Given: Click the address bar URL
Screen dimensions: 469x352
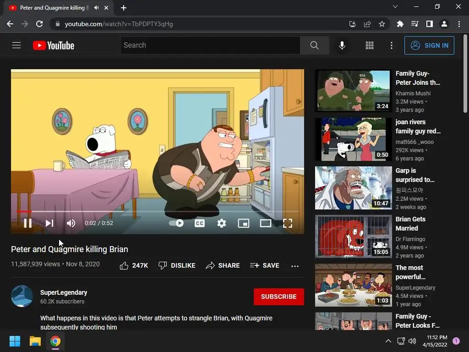Looking at the screenshot, I should tap(119, 24).
